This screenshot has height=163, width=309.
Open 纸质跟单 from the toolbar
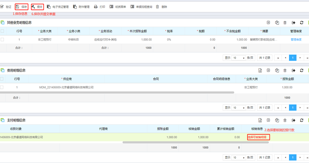coord(118,7)
